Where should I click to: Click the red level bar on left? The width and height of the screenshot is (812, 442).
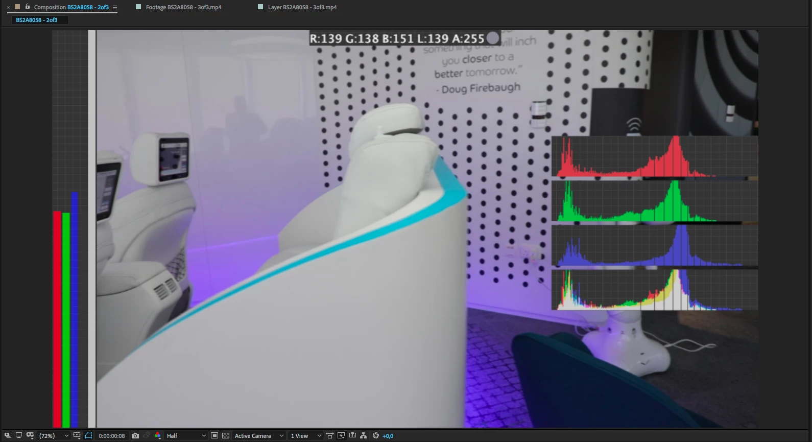(x=57, y=319)
